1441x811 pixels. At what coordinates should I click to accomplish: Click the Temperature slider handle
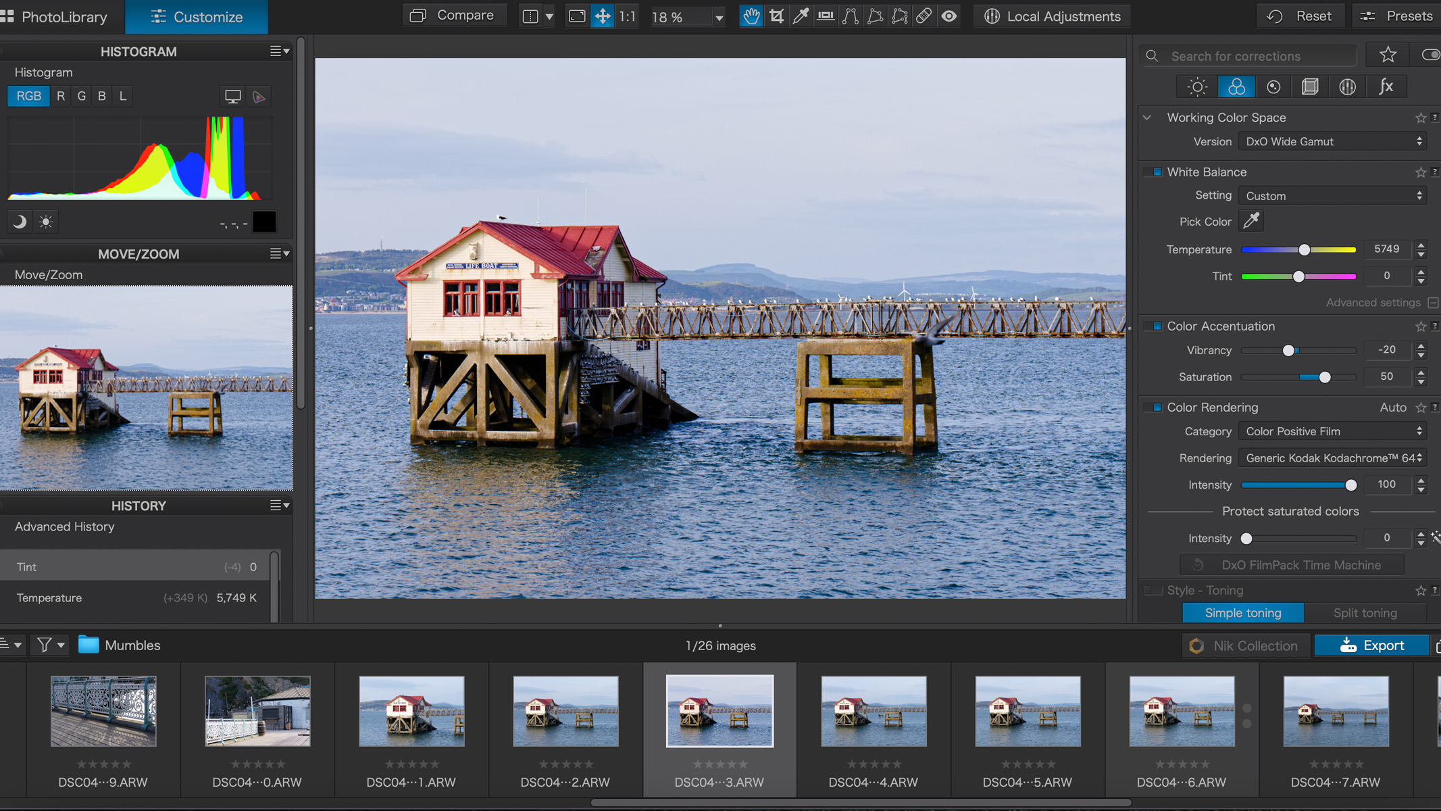1305,249
